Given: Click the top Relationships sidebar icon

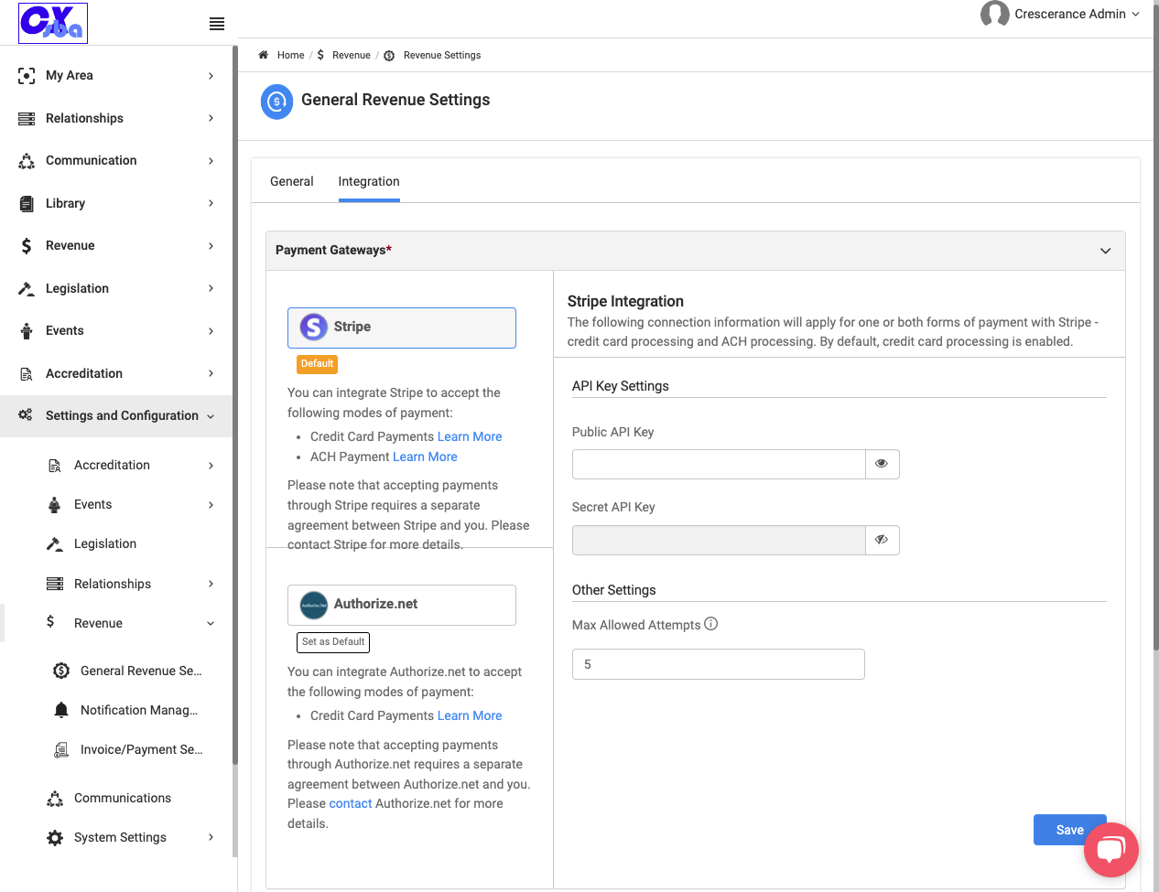Looking at the screenshot, I should (27, 119).
